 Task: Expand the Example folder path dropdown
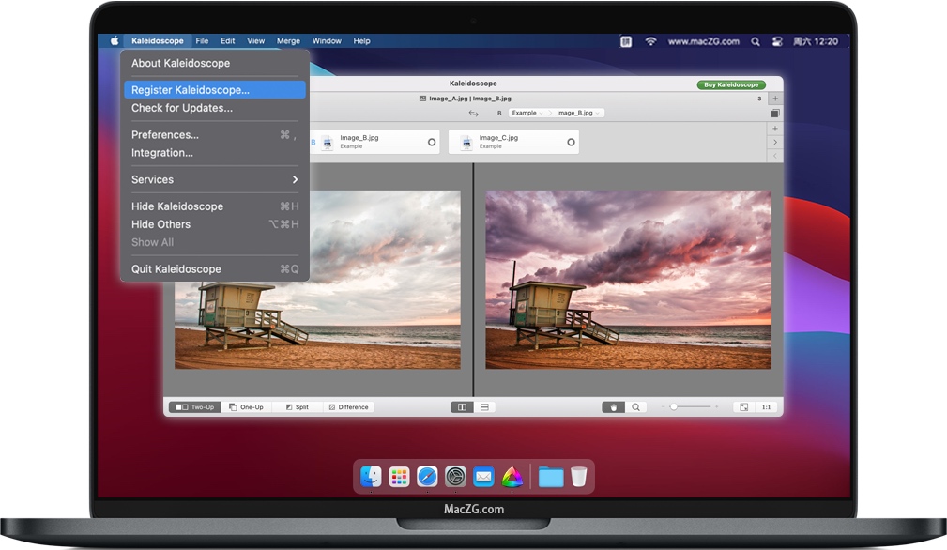527,113
